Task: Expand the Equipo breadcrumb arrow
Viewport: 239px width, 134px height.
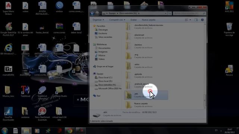Action: point(117,13)
